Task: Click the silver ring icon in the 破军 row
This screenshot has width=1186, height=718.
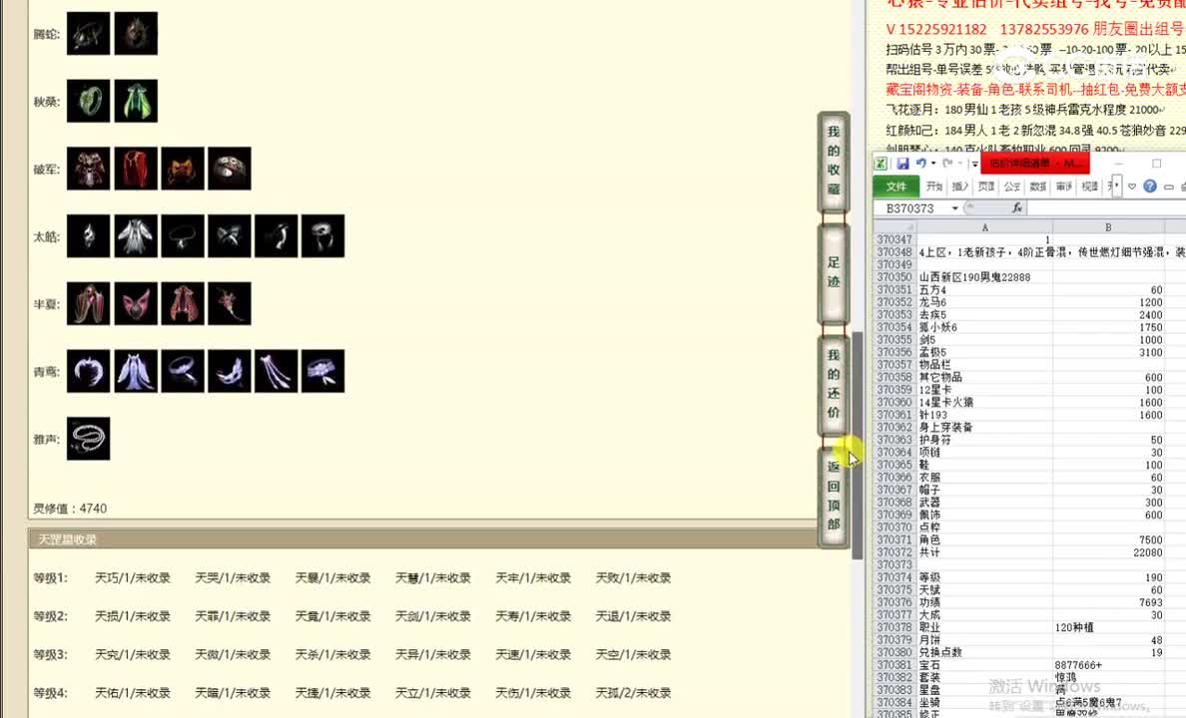Action: 230,169
